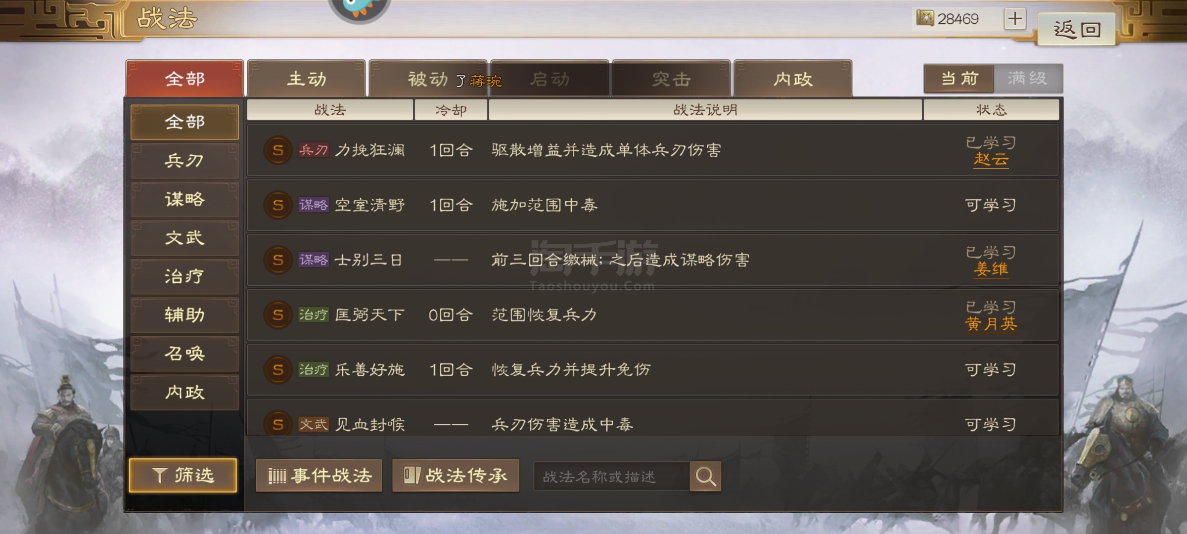The height and width of the screenshot is (534, 1187).
Task: Click the 返回 button
Action: click(1077, 30)
